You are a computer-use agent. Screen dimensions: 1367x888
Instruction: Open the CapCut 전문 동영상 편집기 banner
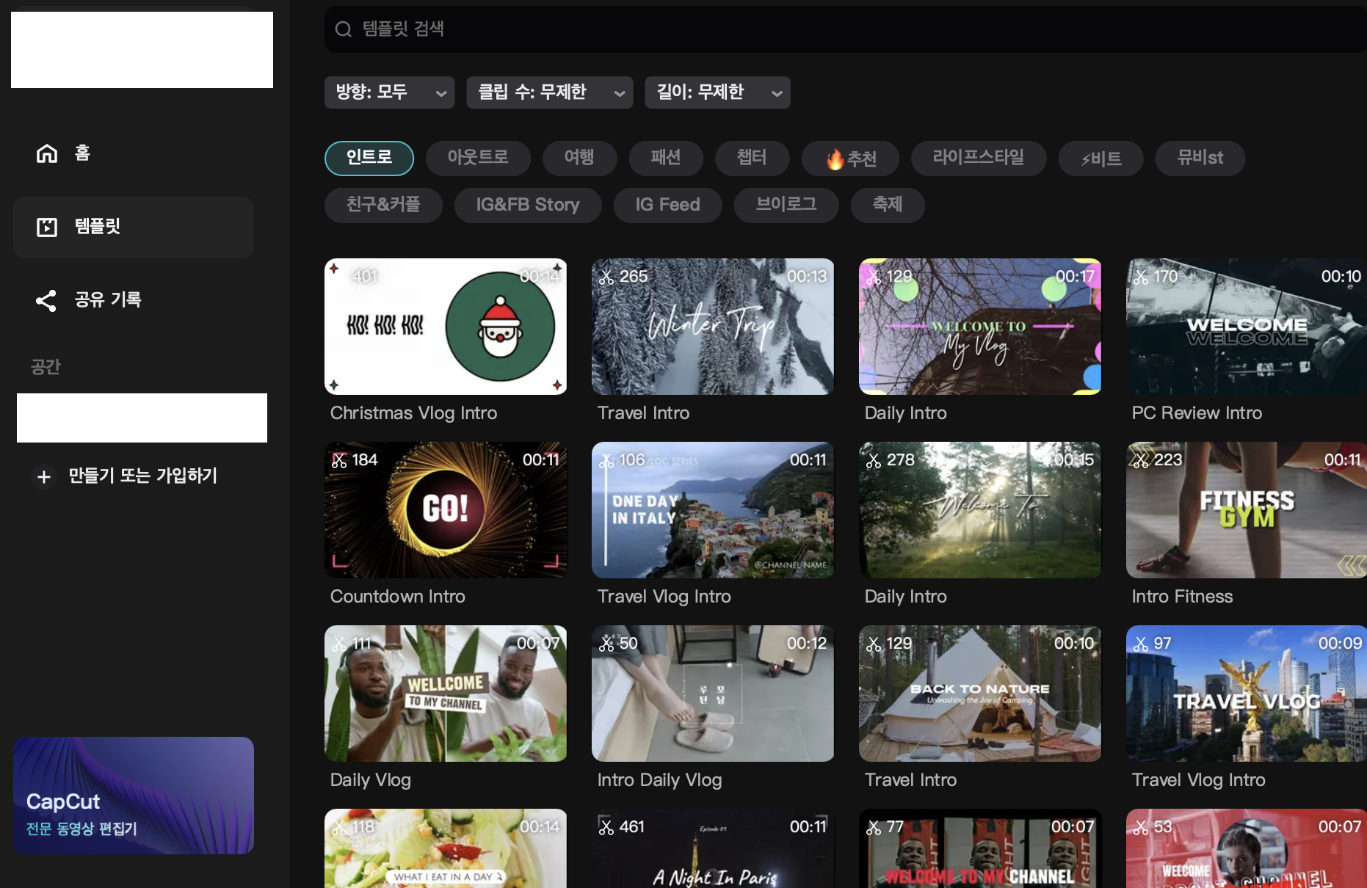tap(134, 796)
